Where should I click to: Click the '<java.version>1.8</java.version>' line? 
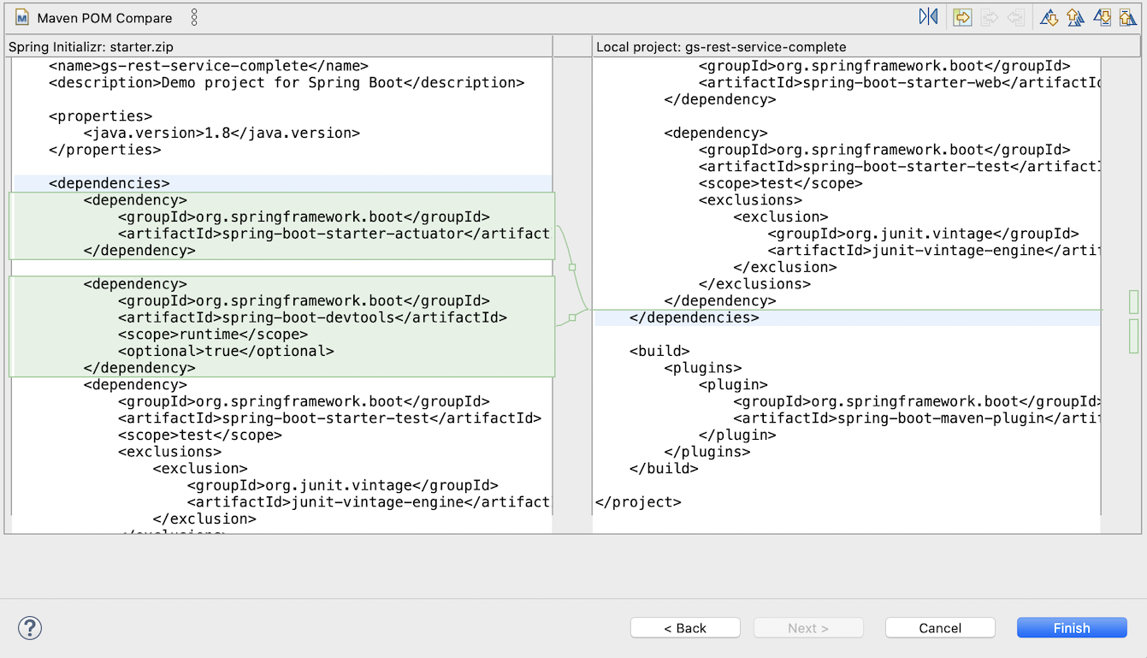point(222,133)
